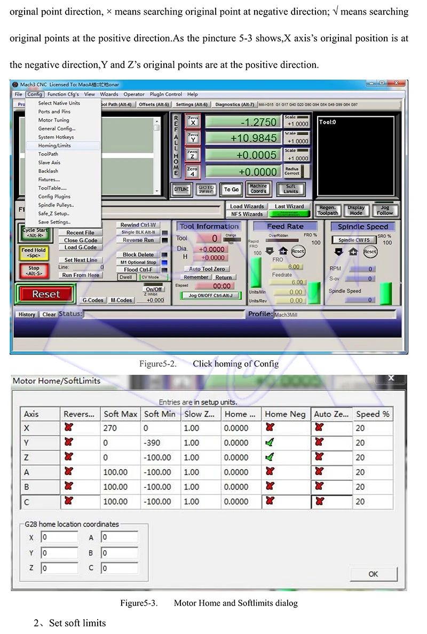Click the Run From Here button
427x634 pixels.
(81, 275)
